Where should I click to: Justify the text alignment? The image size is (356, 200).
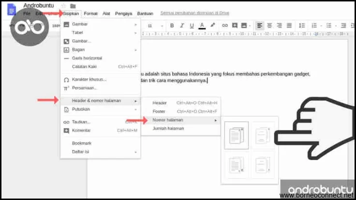tap(289, 26)
